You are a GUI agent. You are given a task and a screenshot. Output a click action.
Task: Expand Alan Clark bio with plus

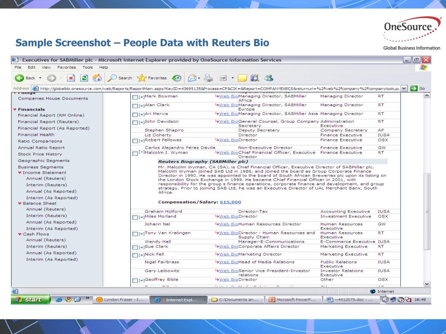(x=142, y=106)
